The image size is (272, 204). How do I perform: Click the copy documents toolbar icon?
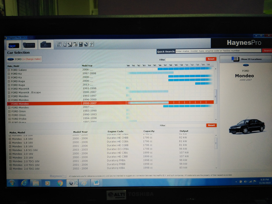pyautogui.click(x=64, y=44)
